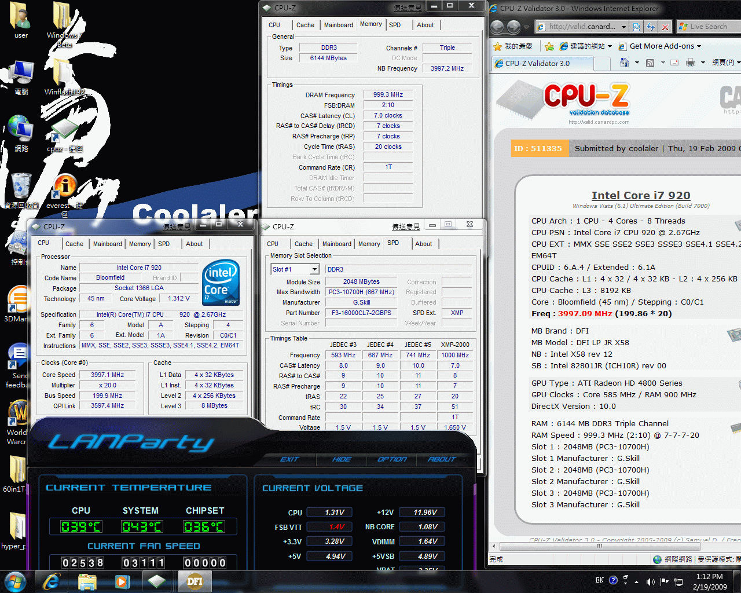Expand the print button dropdown arrow
The image size is (741, 593).
(703, 63)
